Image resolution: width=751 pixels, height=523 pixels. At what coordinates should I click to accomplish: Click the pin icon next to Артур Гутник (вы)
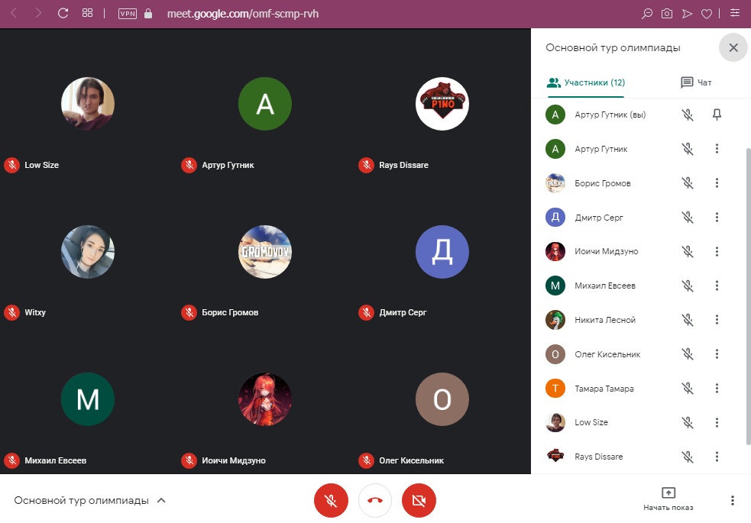pos(717,115)
